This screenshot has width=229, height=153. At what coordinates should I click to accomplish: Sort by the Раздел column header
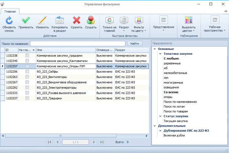click(131, 50)
